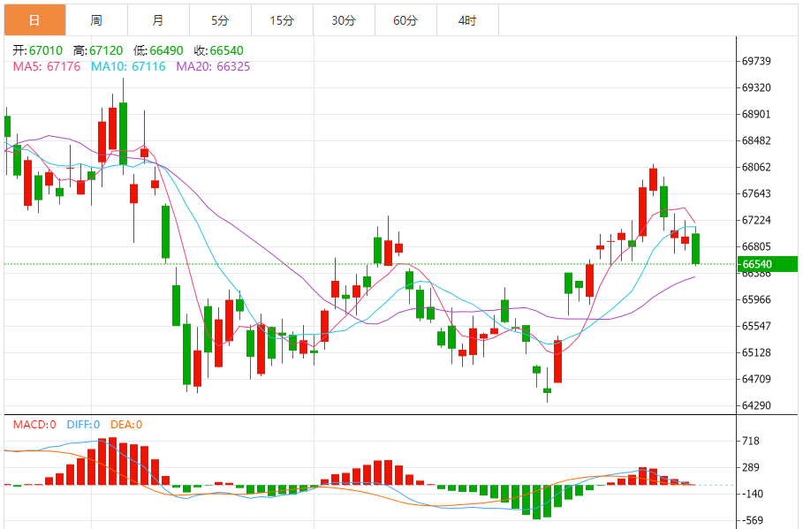Click the latest green candlestick at right
The width and height of the screenshot is (803, 529).
(x=695, y=249)
